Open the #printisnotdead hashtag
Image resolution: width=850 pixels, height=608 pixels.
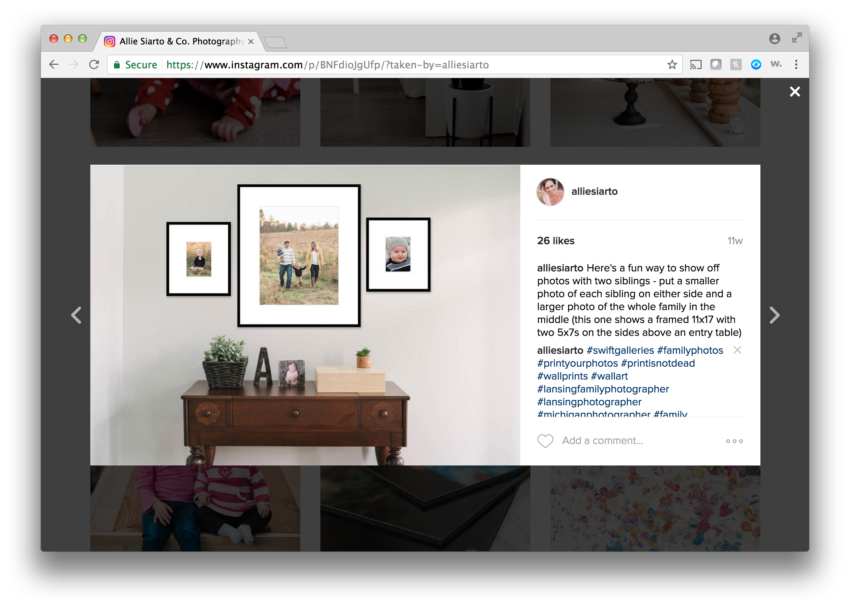pos(658,363)
